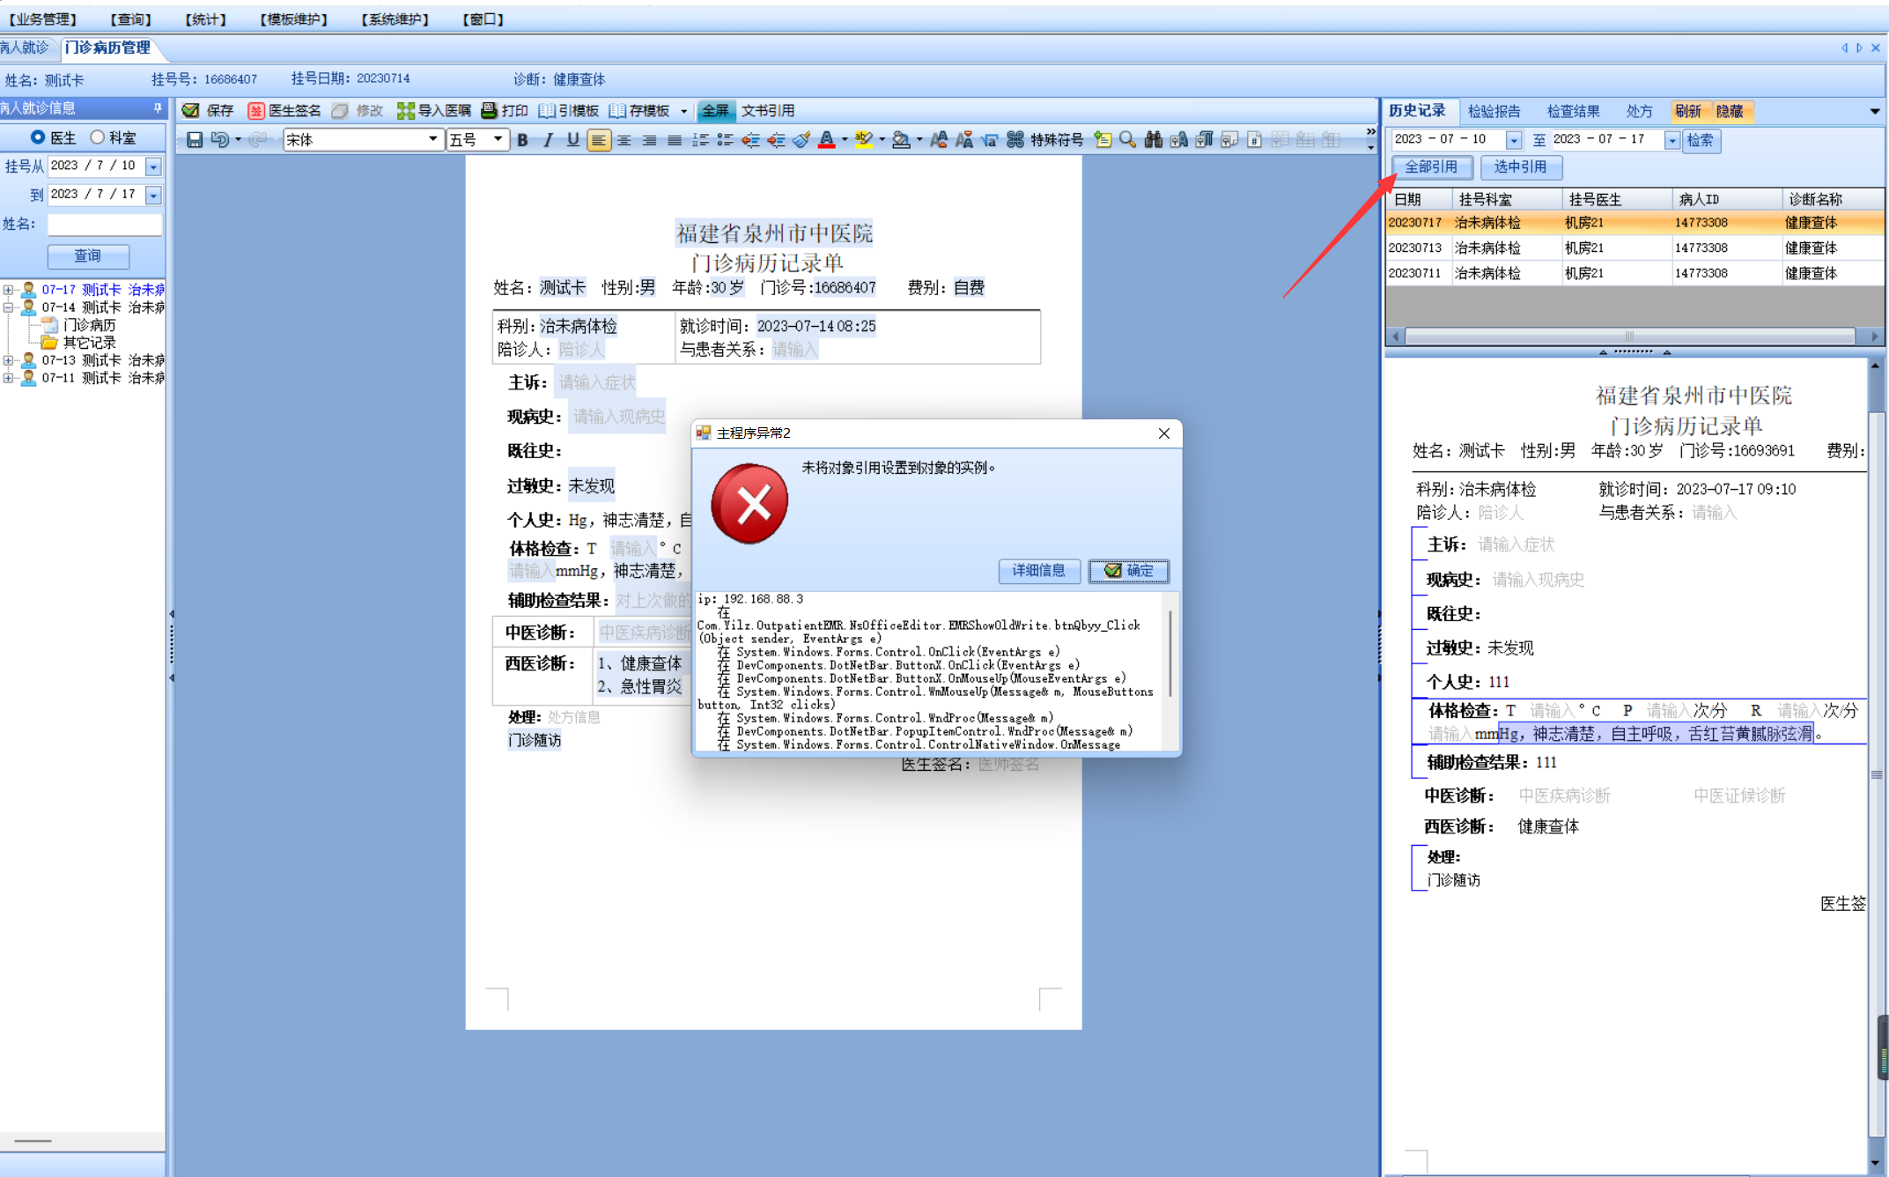Toggle bold formatting
Viewport: 1889px width, 1177px height.
point(523,140)
